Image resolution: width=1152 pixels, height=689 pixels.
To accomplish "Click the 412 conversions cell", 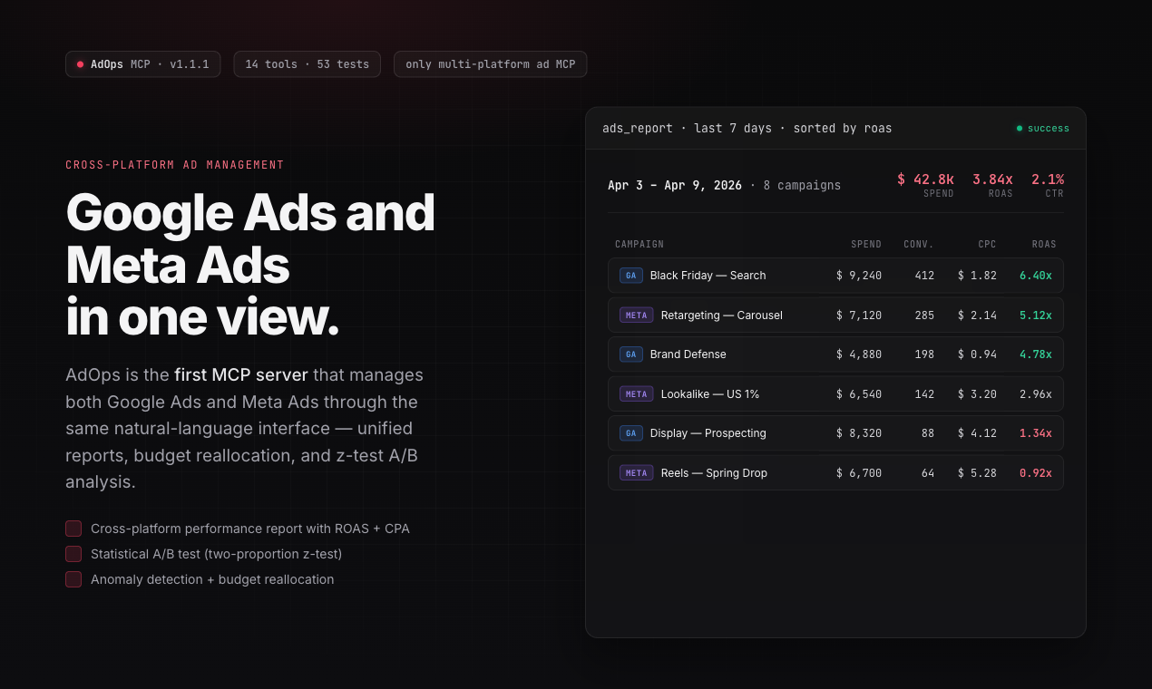I will coord(924,276).
